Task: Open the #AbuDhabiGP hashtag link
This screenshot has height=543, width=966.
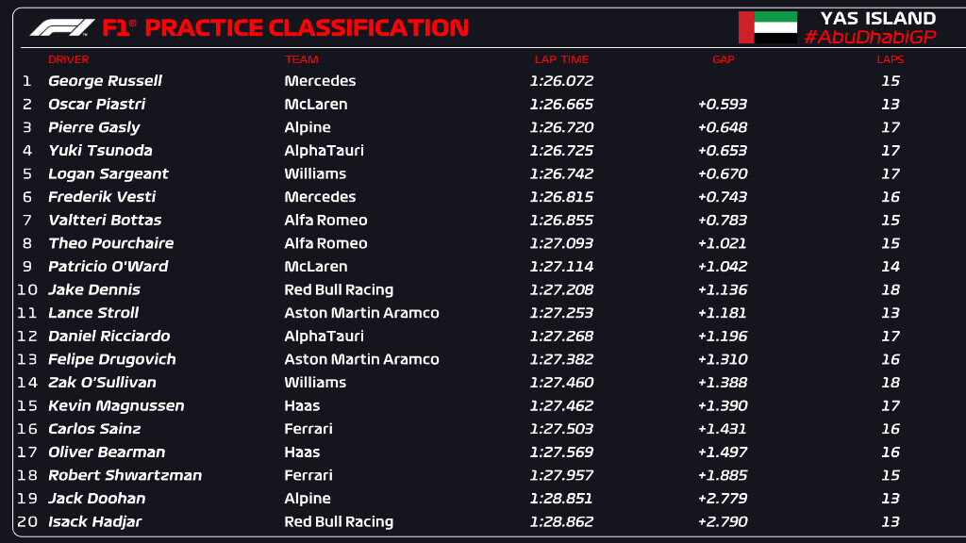Action: [869, 37]
